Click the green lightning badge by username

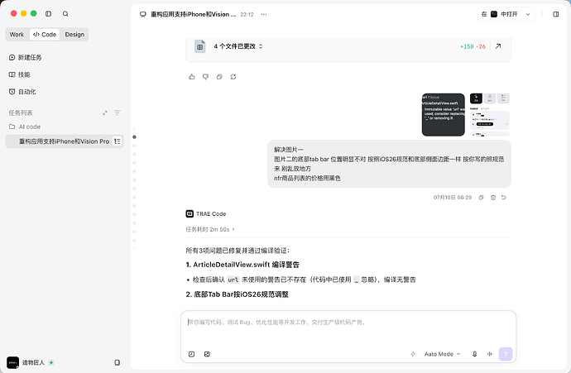coord(51,362)
